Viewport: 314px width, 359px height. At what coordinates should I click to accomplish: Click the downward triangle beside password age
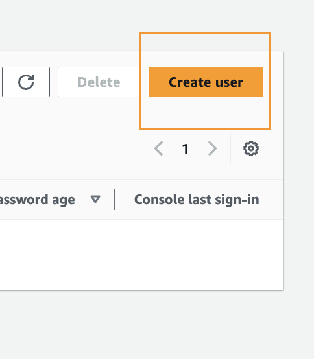click(95, 199)
